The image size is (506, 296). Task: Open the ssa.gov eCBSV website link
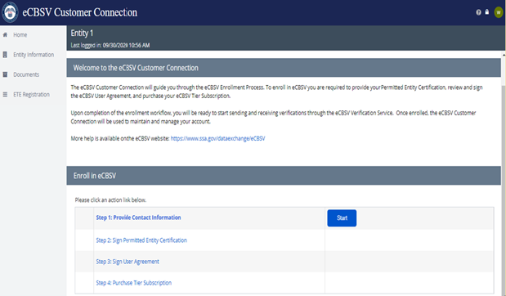(x=217, y=138)
